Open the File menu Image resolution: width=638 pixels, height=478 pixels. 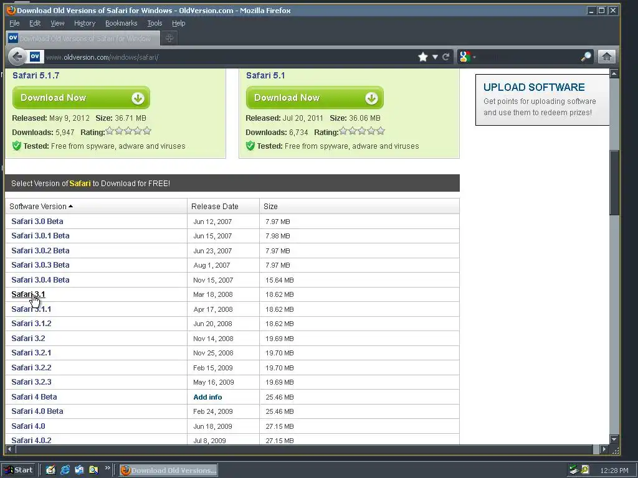pos(14,23)
